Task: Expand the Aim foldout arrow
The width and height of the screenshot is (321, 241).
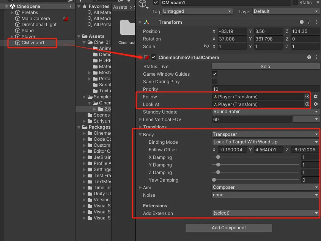Action: pos(140,187)
